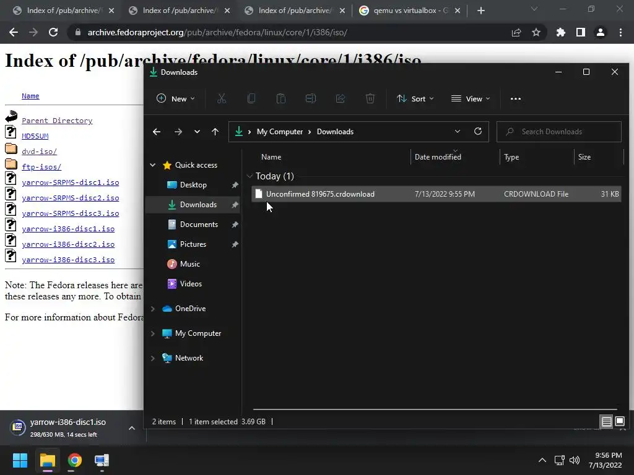Click the Paste clipboard icon in Explorer toolbar
This screenshot has width=634, height=475.
281,98
